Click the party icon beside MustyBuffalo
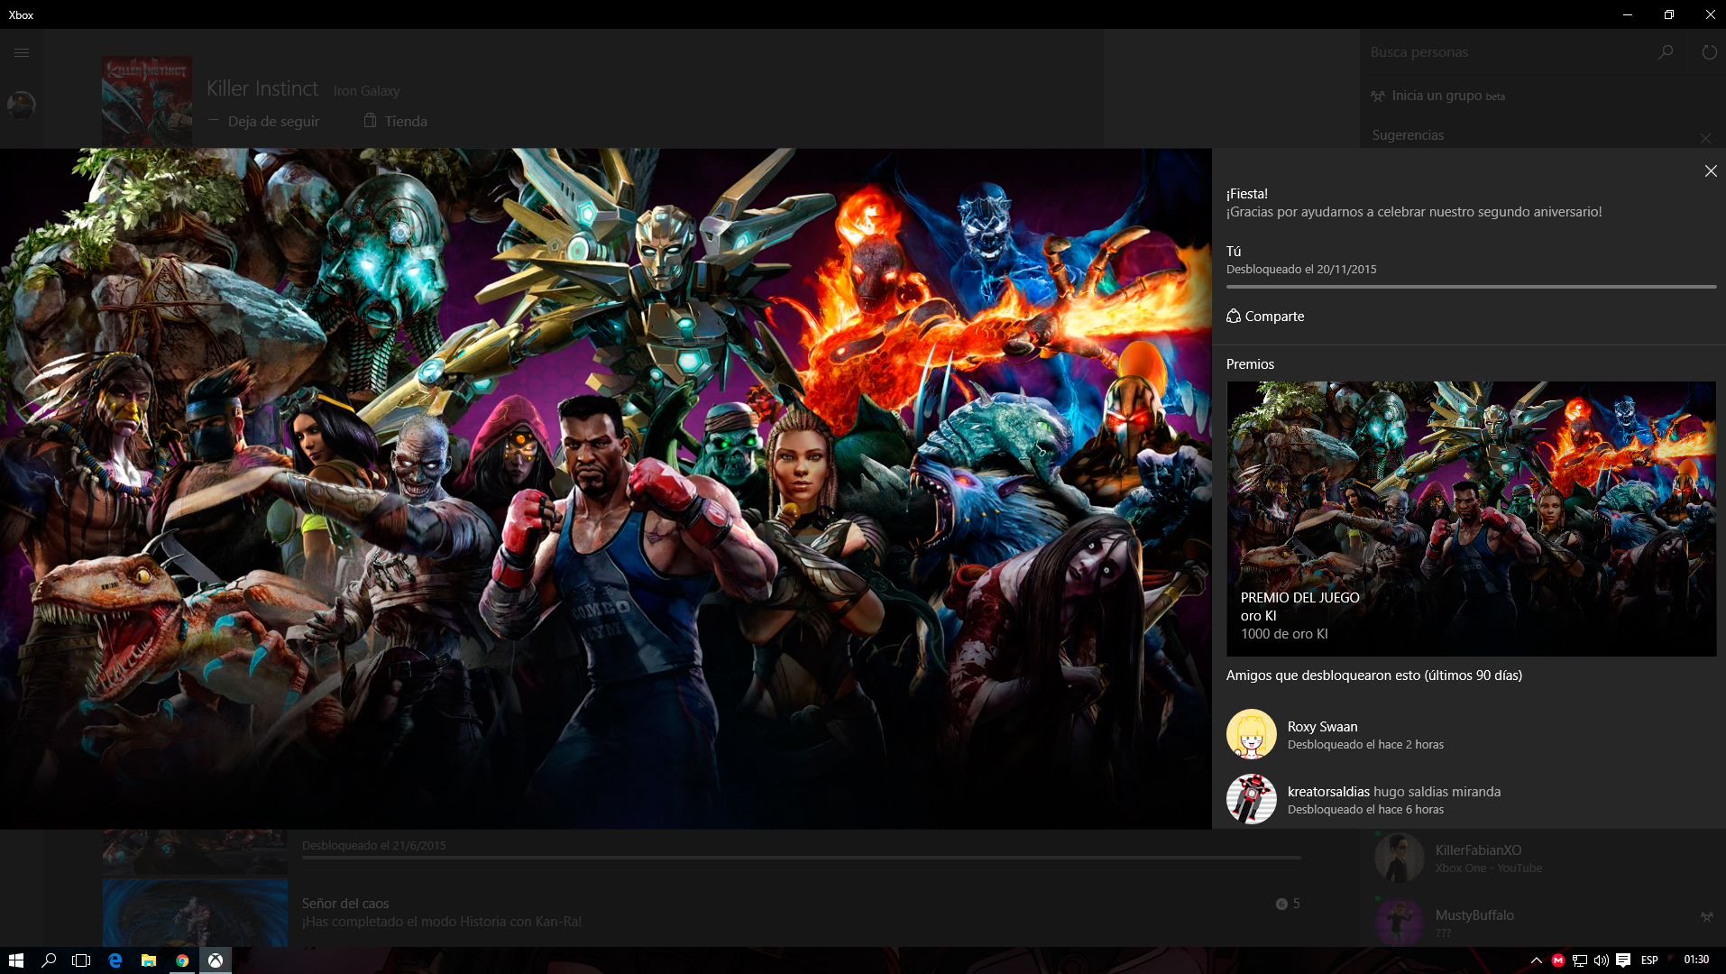The height and width of the screenshot is (974, 1726). (1707, 916)
